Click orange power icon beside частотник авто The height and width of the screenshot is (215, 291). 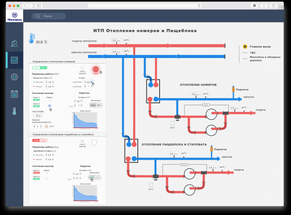pyautogui.click(x=46, y=127)
